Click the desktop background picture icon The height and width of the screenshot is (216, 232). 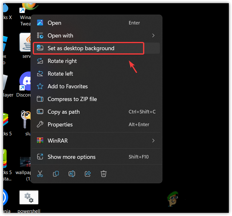click(40, 48)
